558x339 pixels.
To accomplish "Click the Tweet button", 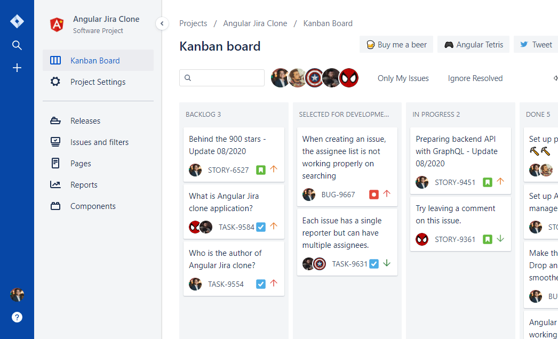I will coord(536,44).
